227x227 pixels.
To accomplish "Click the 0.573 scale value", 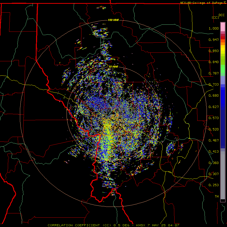I will (x=214, y=118).
